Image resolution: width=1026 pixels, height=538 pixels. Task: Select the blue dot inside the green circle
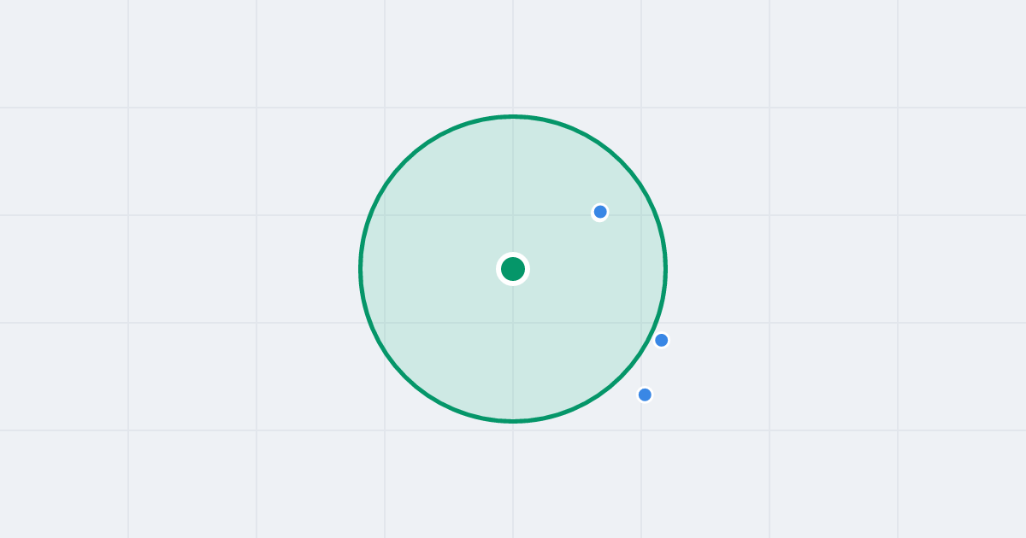(600, 212)
